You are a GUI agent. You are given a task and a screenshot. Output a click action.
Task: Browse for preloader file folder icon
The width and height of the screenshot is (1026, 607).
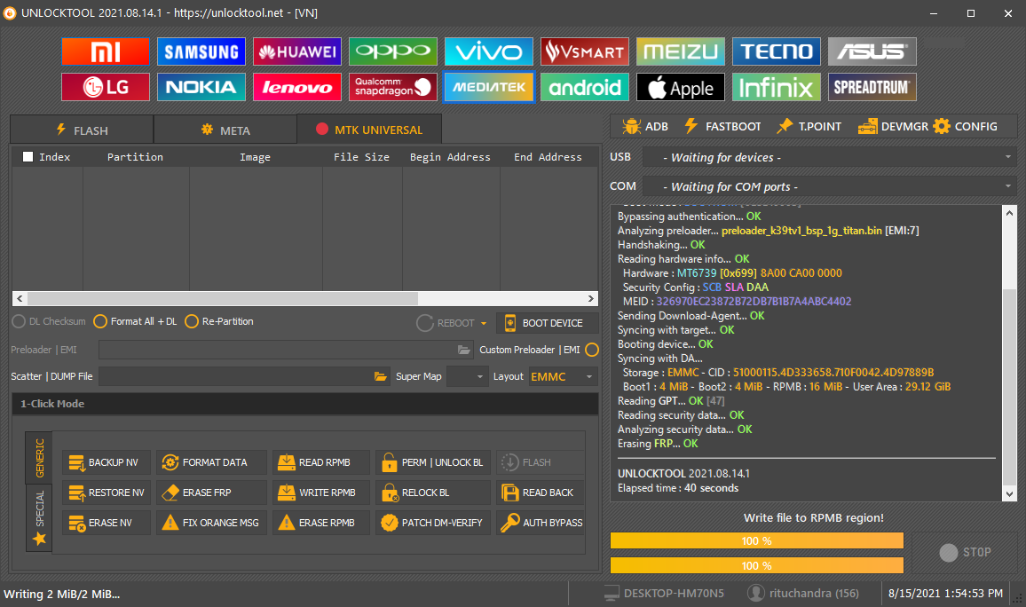click(464, 350)
